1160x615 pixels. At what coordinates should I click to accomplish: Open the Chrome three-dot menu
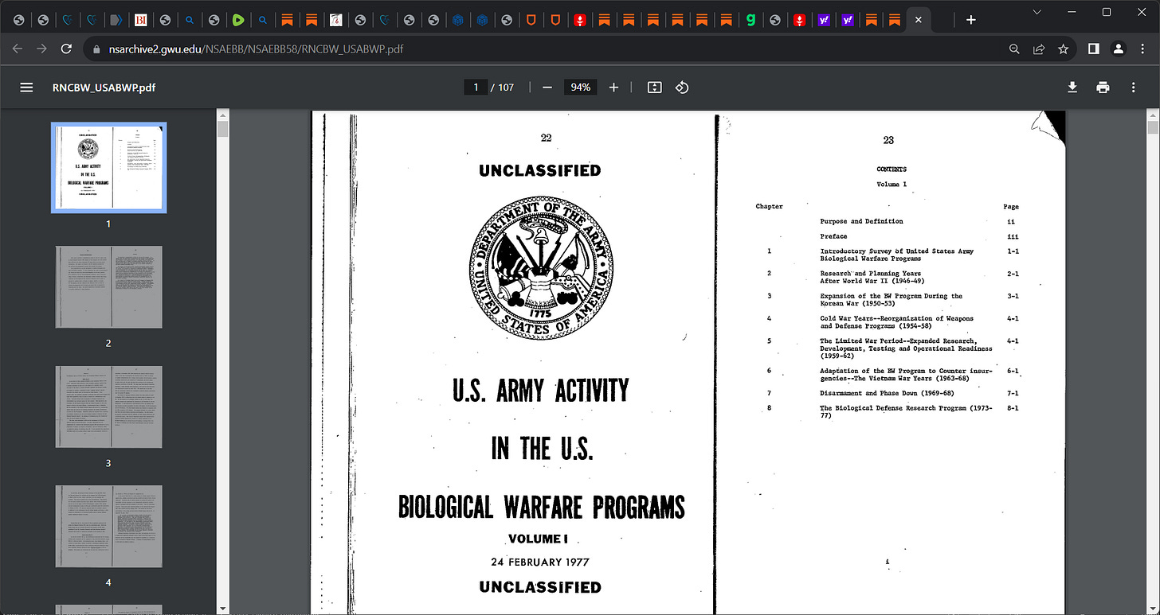click(x=1142, y=49)
